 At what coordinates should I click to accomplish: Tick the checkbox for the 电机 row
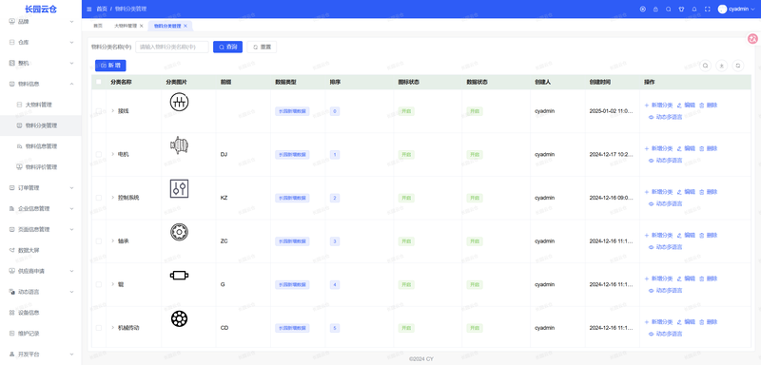coord(99,154)
